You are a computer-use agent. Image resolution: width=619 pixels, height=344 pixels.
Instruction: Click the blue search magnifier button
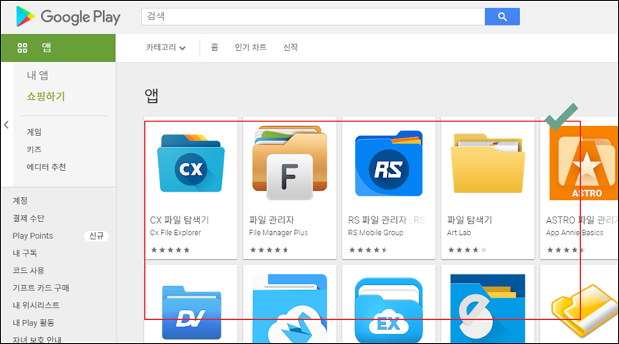502,16
